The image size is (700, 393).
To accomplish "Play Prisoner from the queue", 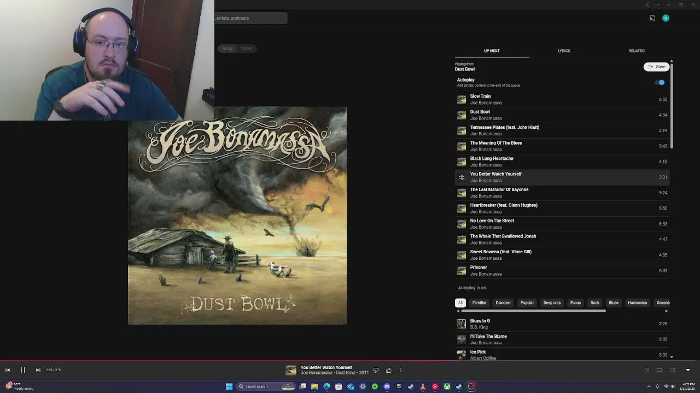I will point(562,270).
